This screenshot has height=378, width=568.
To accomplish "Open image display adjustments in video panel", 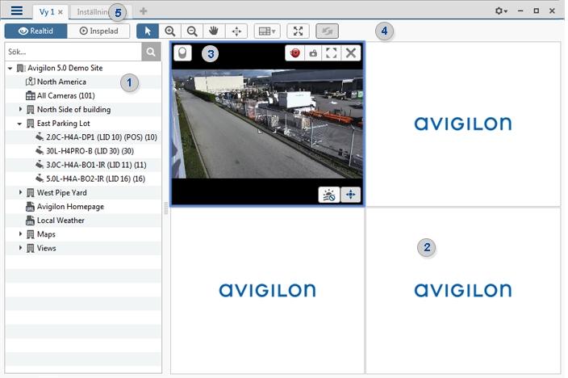I will [x=329, y=195].
